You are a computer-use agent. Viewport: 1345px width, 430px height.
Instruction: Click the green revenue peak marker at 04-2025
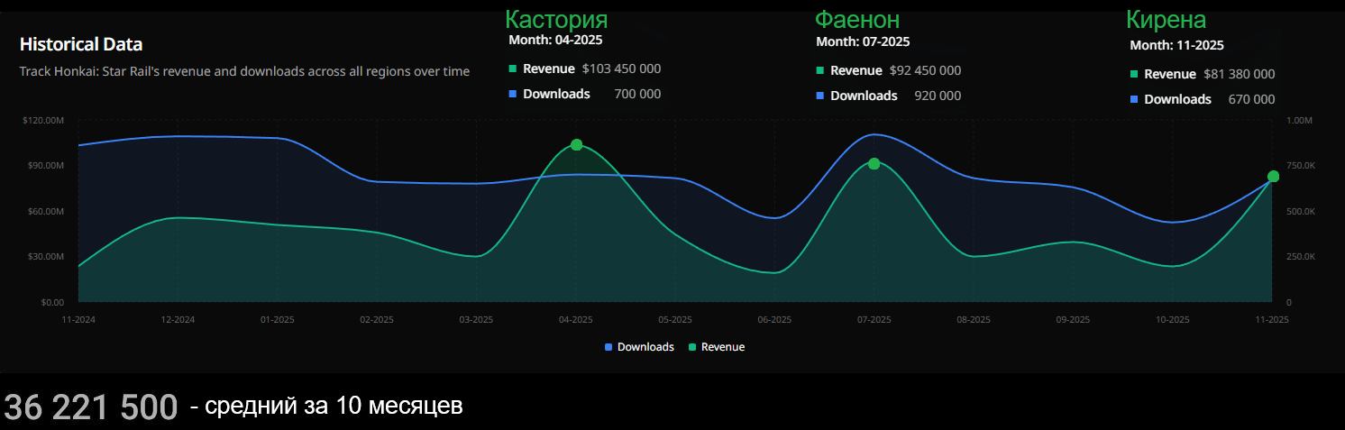pyautogui.click(x=576, y=145)
